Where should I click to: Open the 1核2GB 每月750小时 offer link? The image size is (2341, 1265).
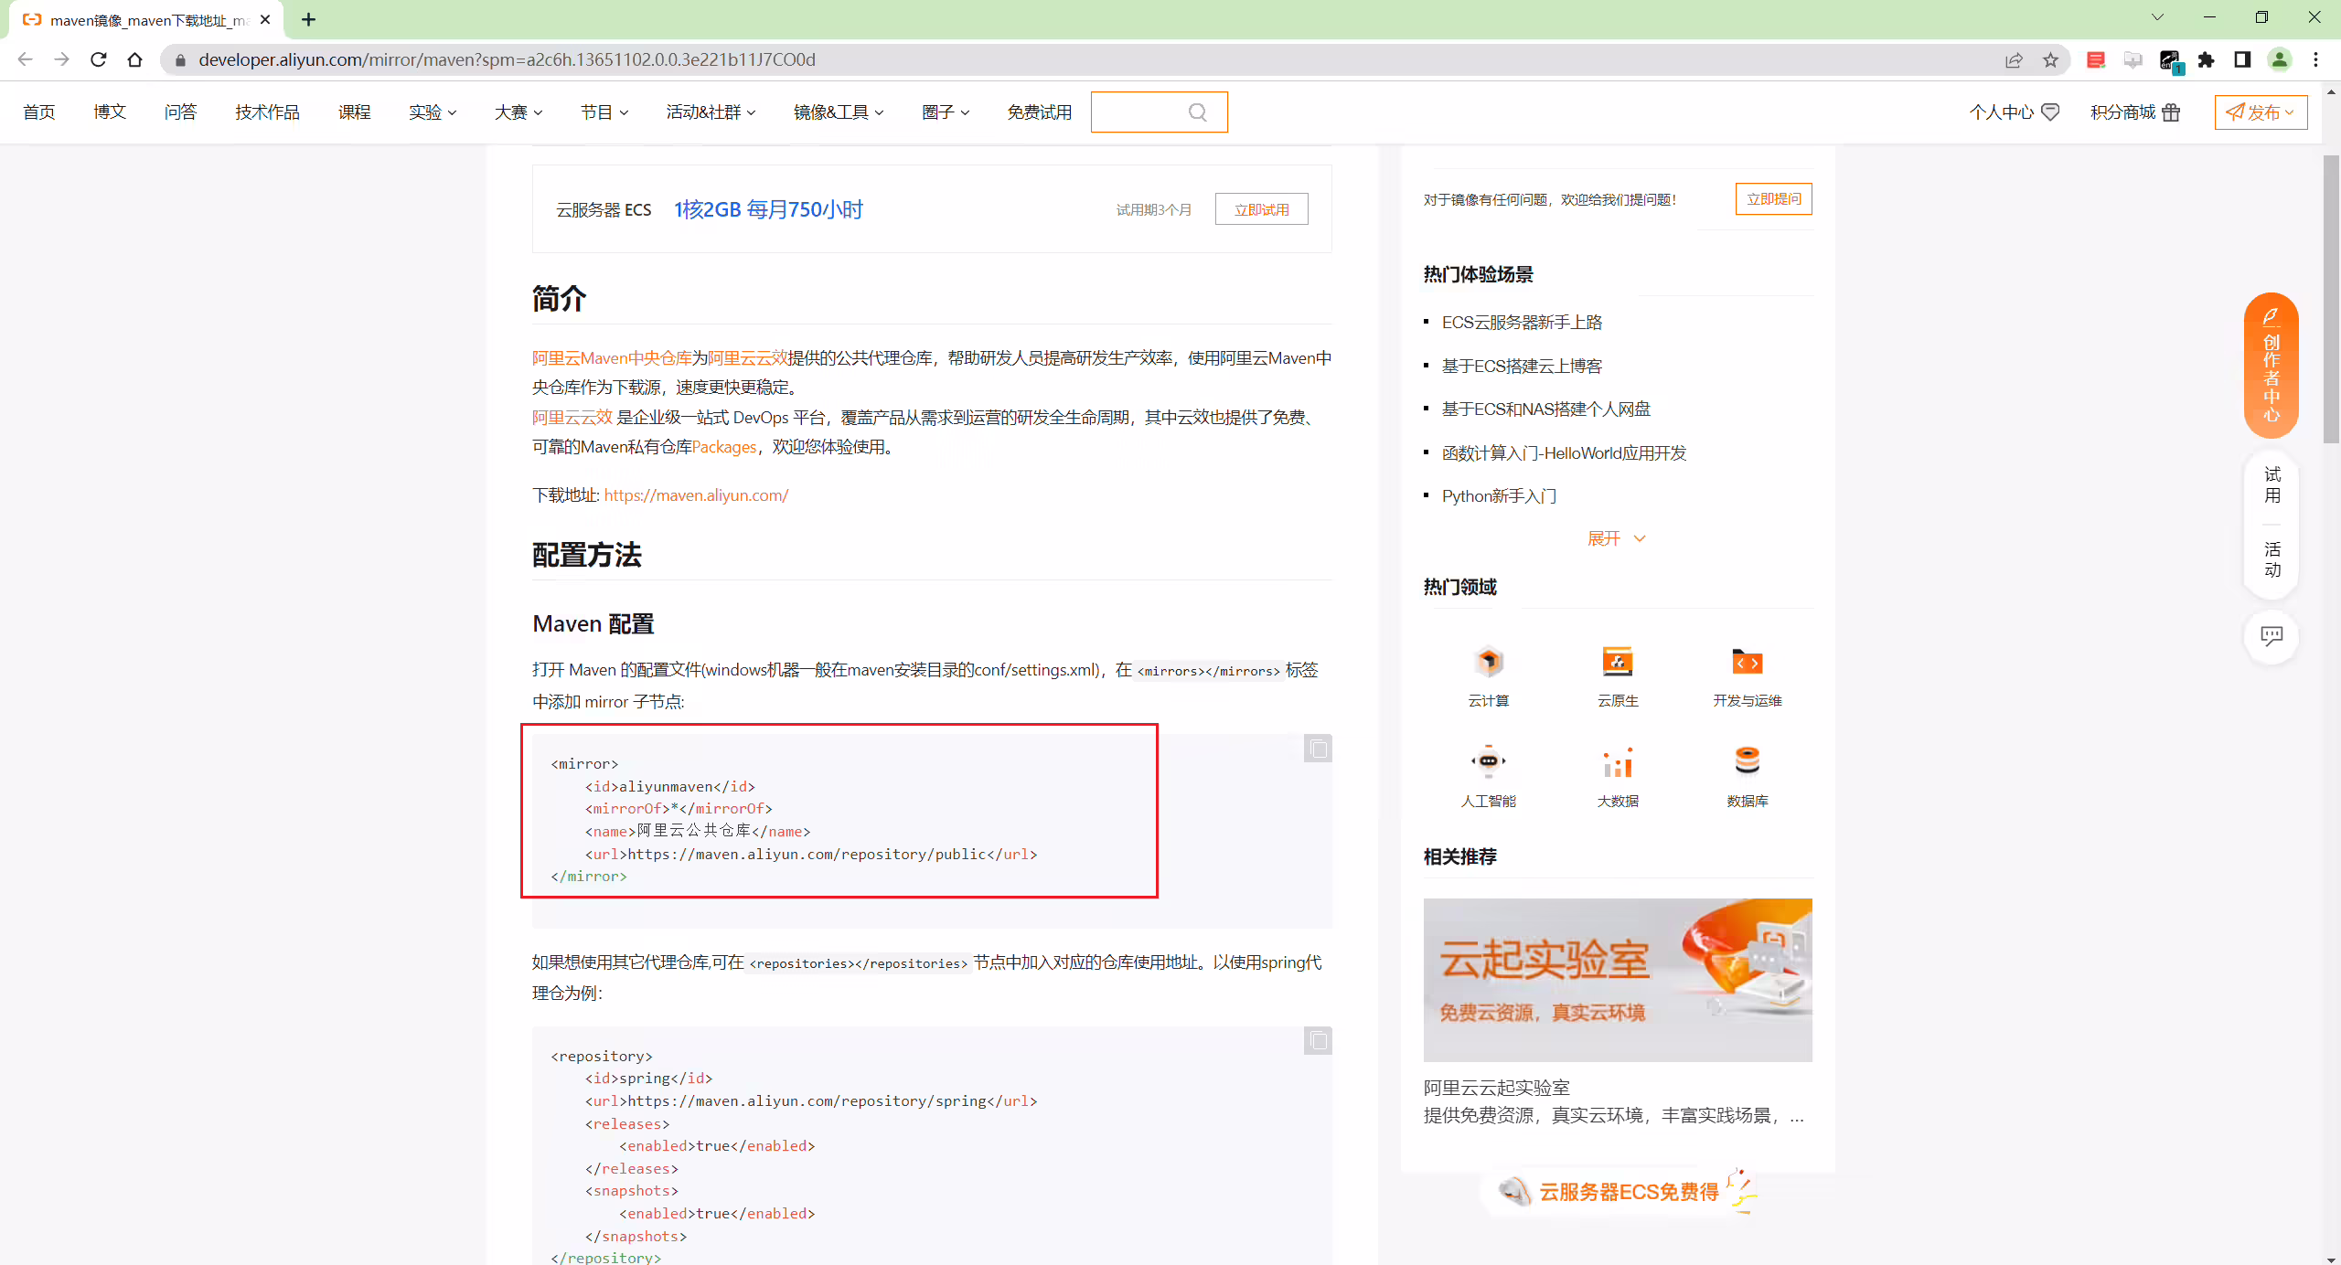[x=768, y=209]
